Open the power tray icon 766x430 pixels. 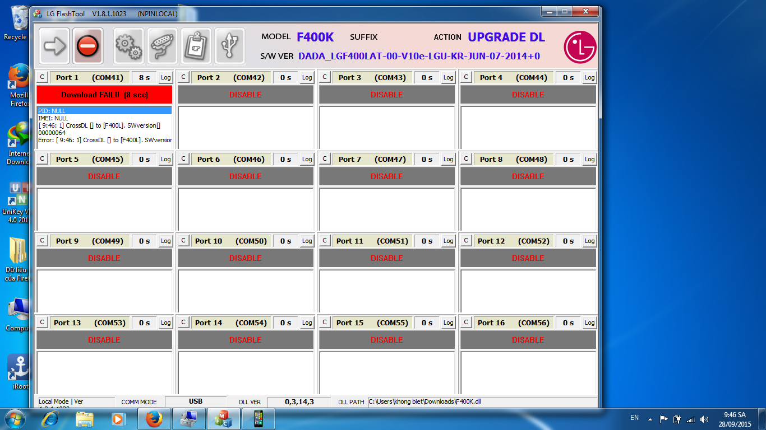(x=677, y=419)
